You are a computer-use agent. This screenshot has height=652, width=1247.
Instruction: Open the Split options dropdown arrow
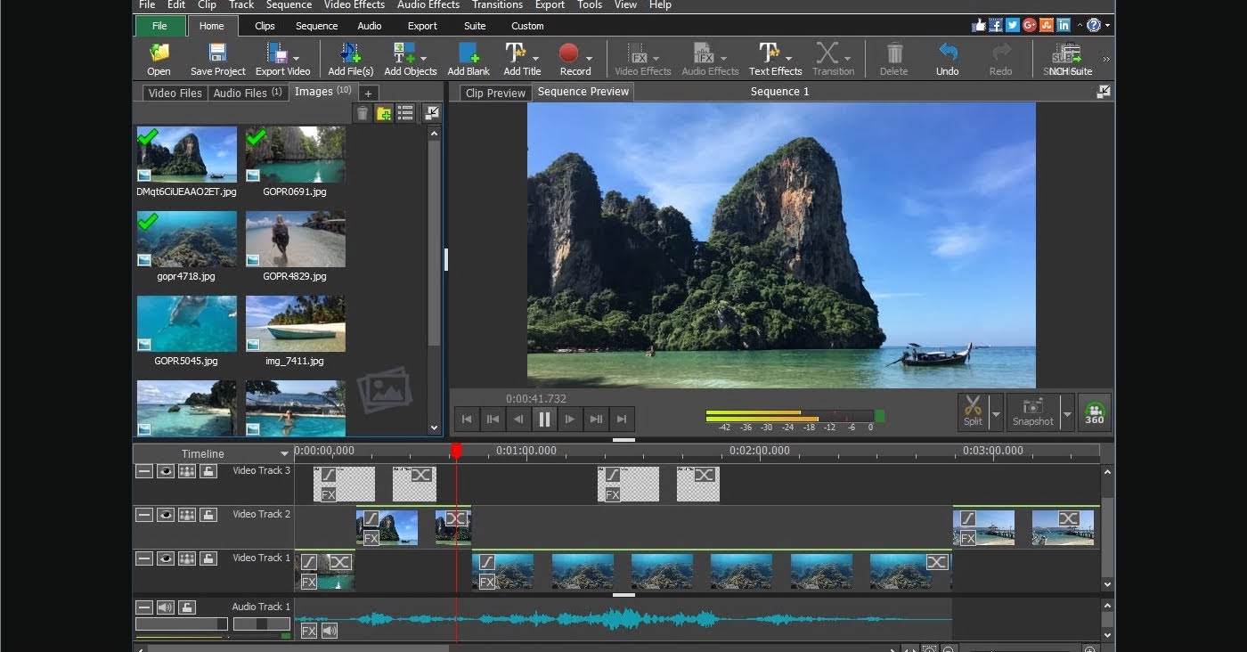pos(996,414)
